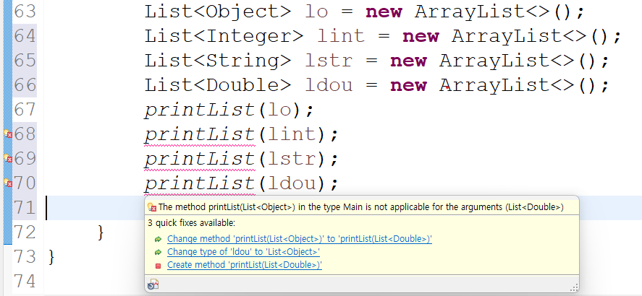This screenshot has width=642, height=296.
Task: Place cursor on 'List<Double>' in line 66
Action: coord(219,85)
